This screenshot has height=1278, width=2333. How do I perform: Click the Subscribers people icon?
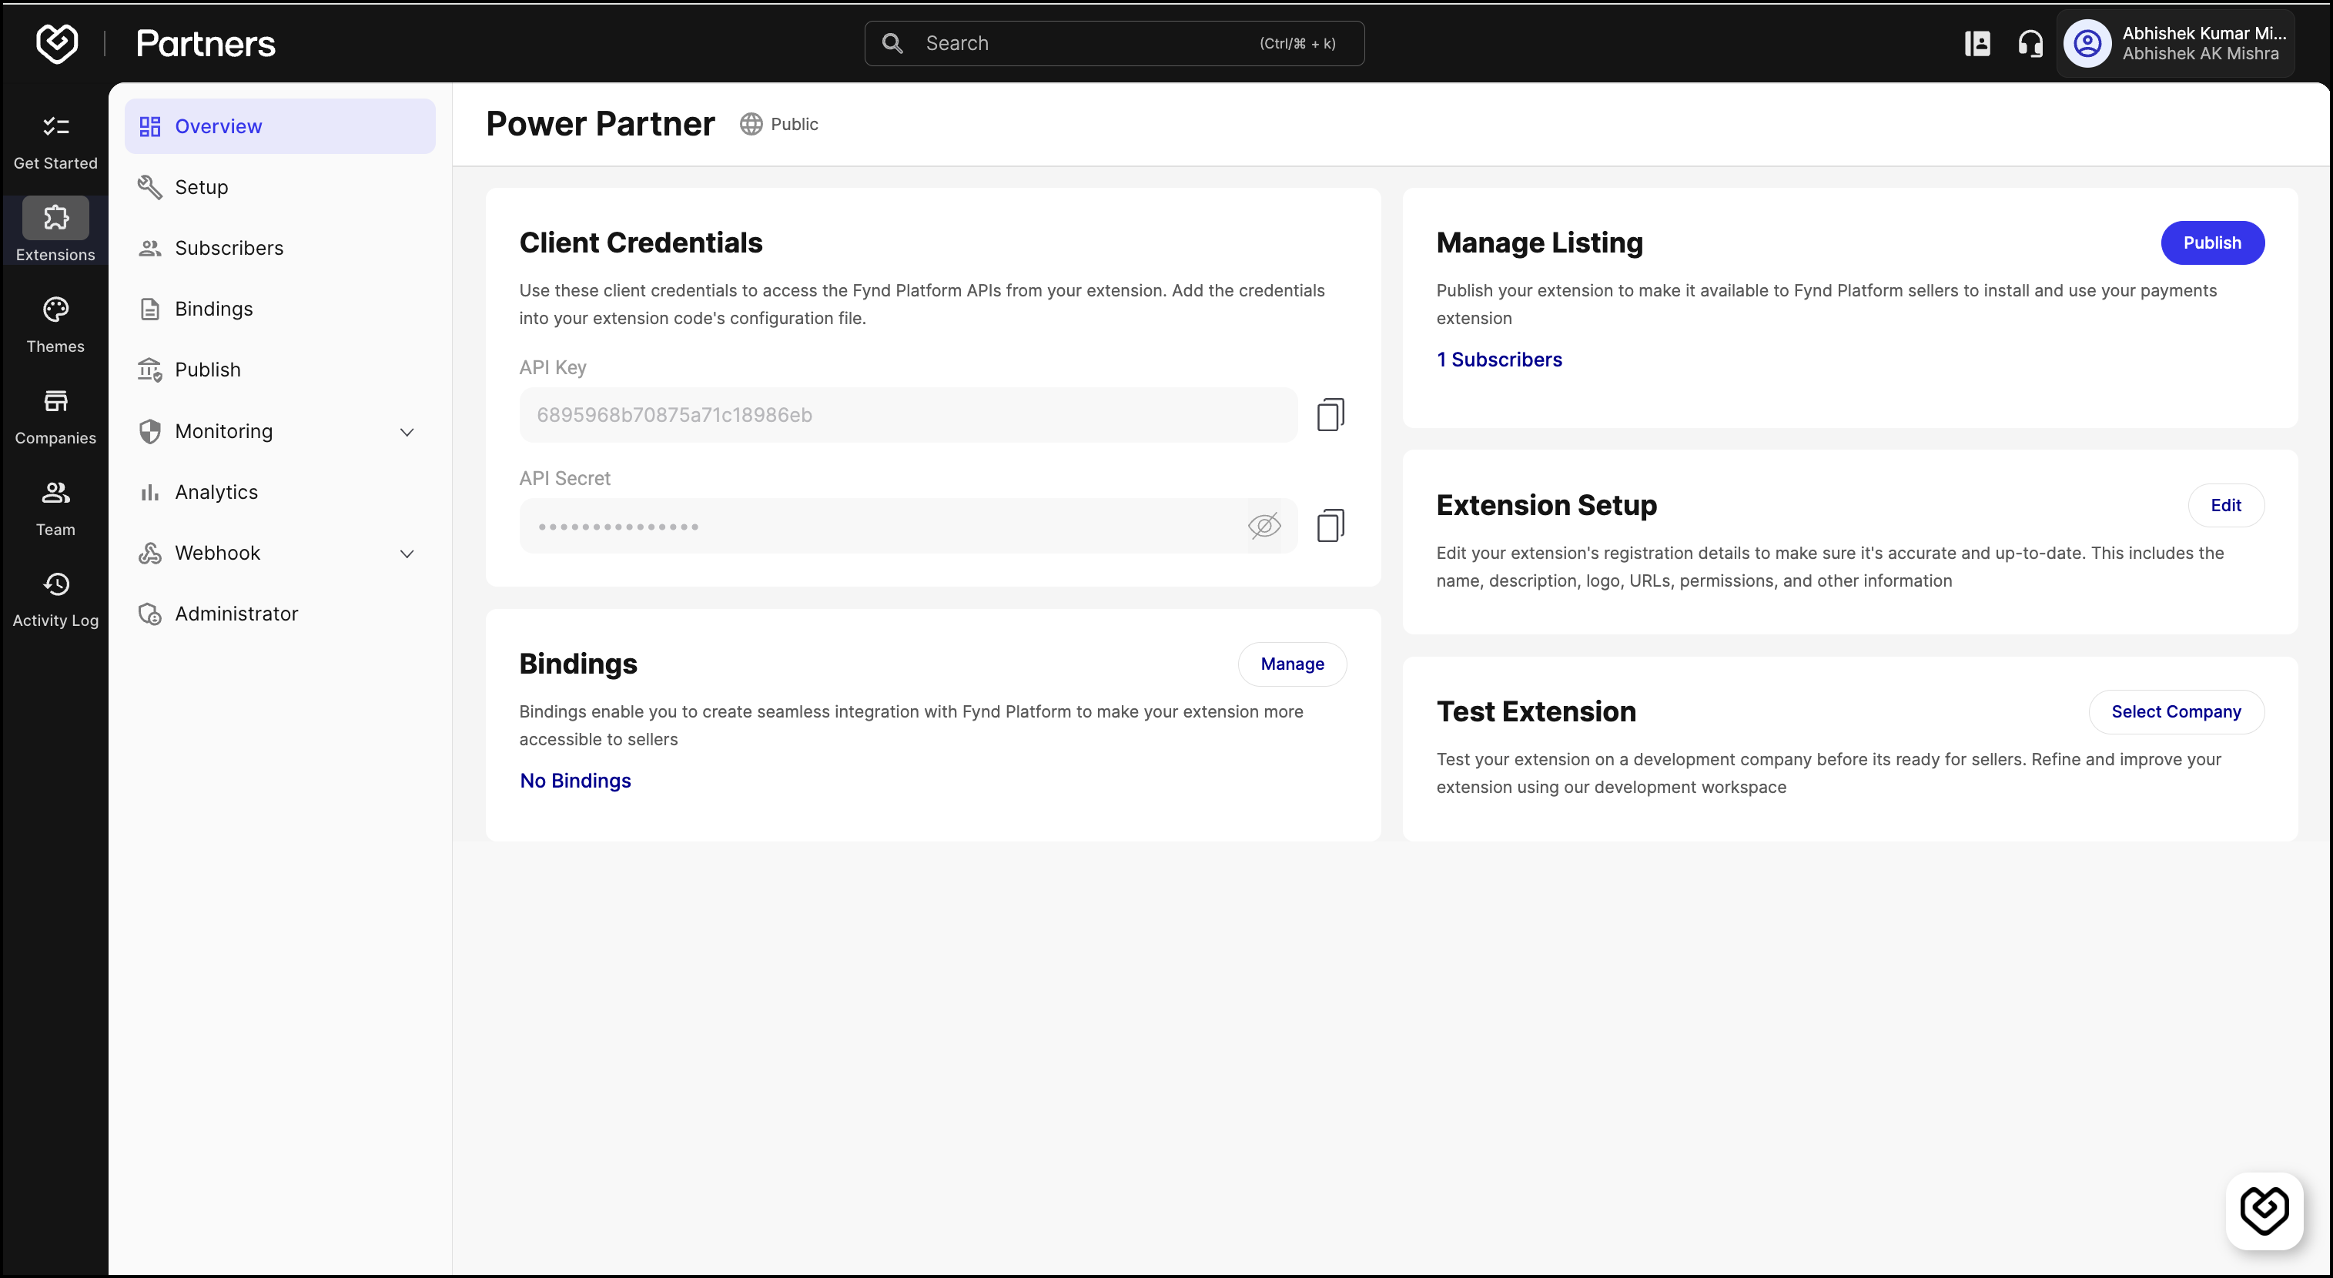click(x=149, y=248)
